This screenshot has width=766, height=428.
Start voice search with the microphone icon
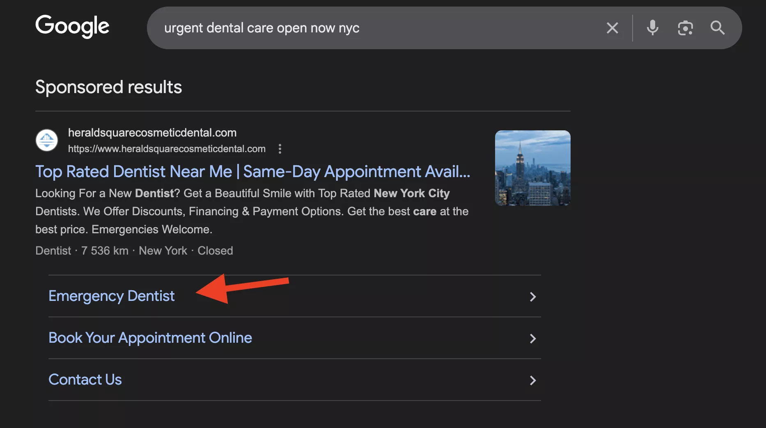(x=652, y=28)
